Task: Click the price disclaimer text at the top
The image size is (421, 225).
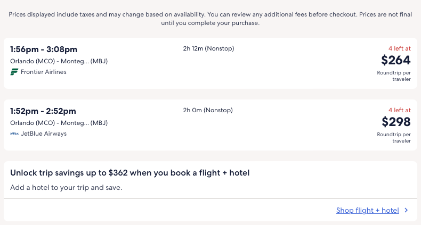Action: click(x=210, y=19)
